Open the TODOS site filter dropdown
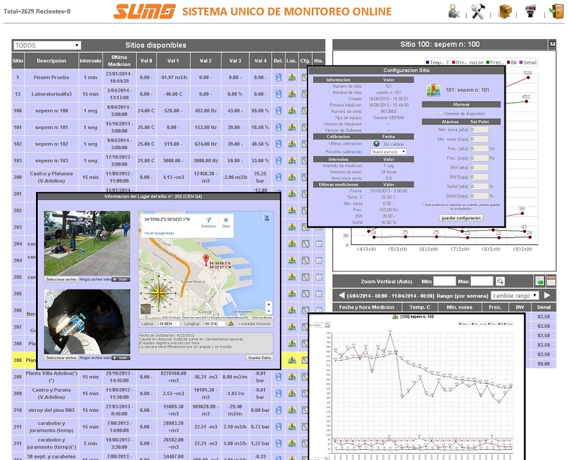The image size is (568, 460). [x=47, y=46]
